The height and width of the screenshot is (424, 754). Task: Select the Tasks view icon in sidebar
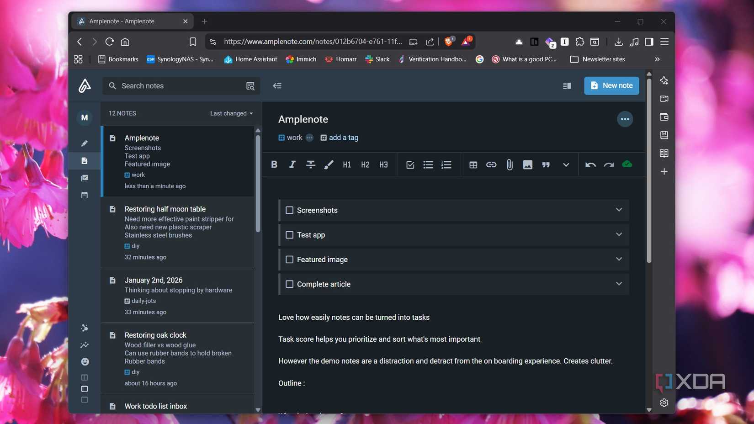coord(84,178)
